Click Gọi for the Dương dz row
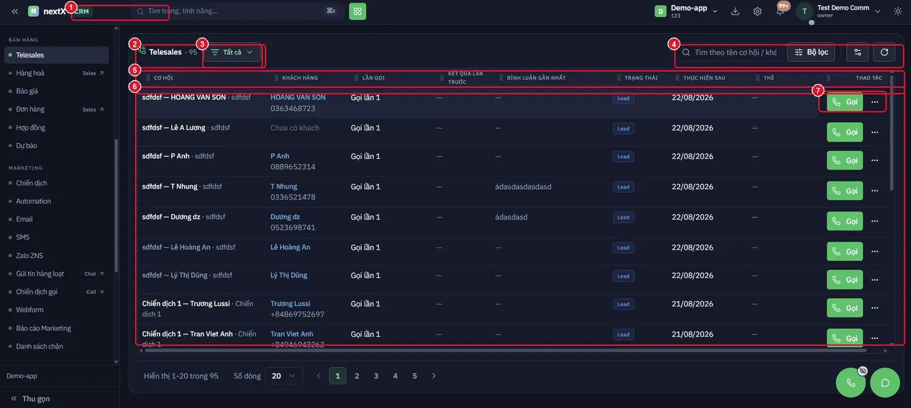Image resolution: width=911 pixels, height=408 pixels. point(845,221)
